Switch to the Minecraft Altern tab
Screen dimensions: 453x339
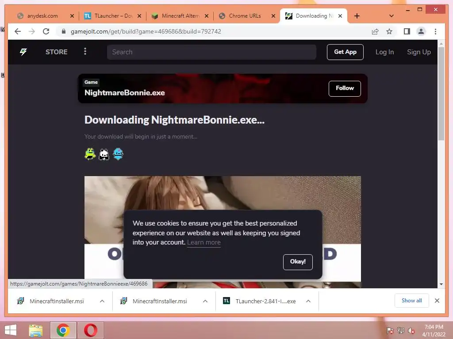[180, 16]
